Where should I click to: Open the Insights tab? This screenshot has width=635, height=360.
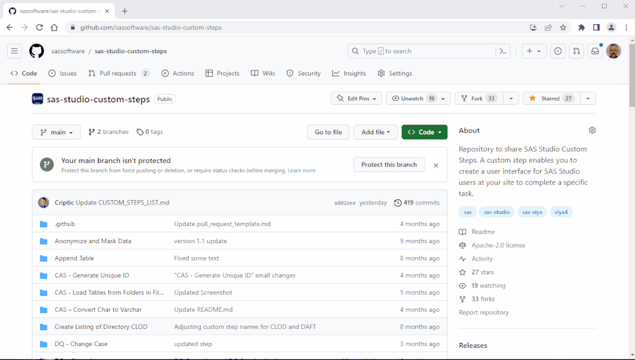[x=349, y=74]
